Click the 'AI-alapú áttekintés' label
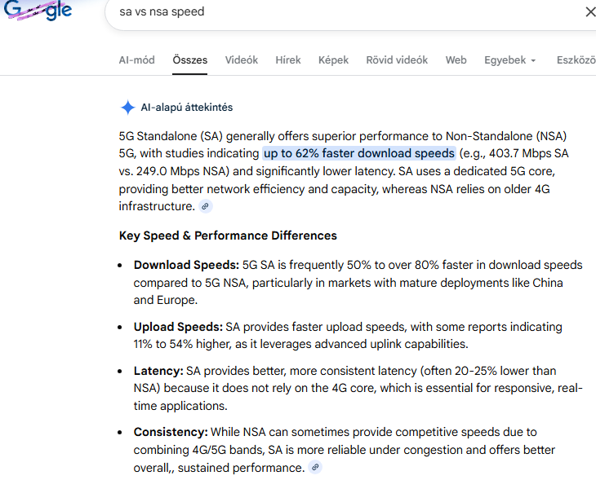Image resolution: width=596 pixels, height=480 pixels. coord(187,108)
